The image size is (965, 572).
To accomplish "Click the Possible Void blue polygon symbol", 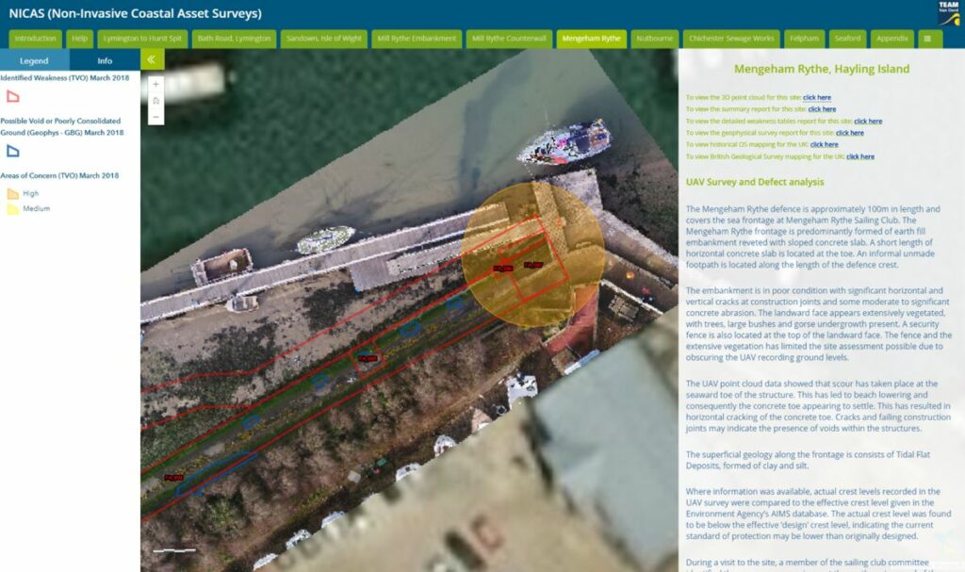I will [13, 151].
